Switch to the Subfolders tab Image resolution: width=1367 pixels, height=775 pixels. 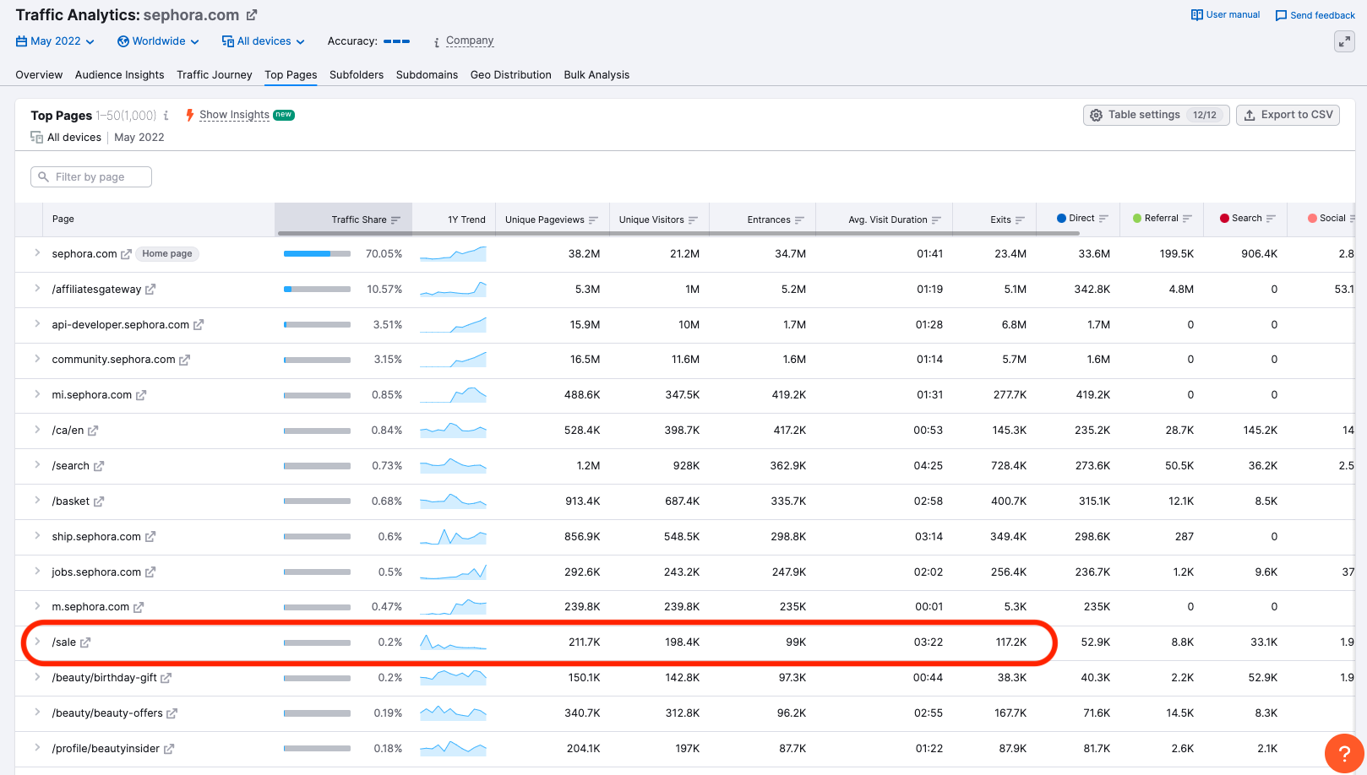[x=357, y=75]
